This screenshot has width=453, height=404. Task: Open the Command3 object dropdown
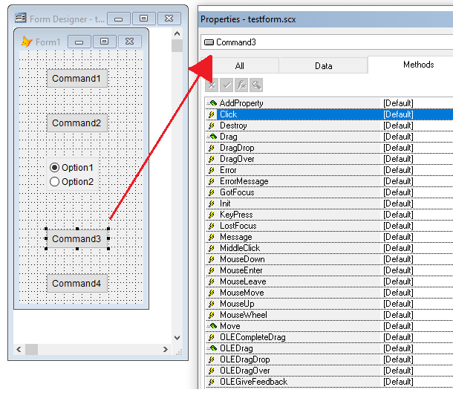click(327, 42)
